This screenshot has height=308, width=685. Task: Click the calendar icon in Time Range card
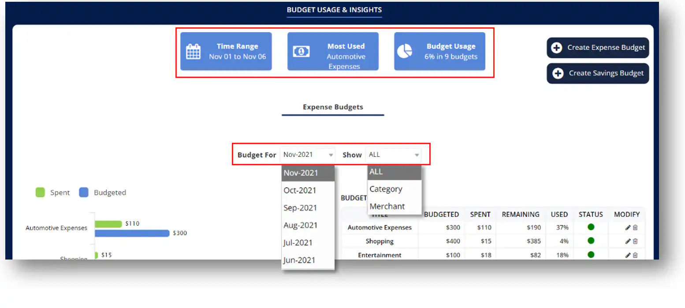point(193,52)
